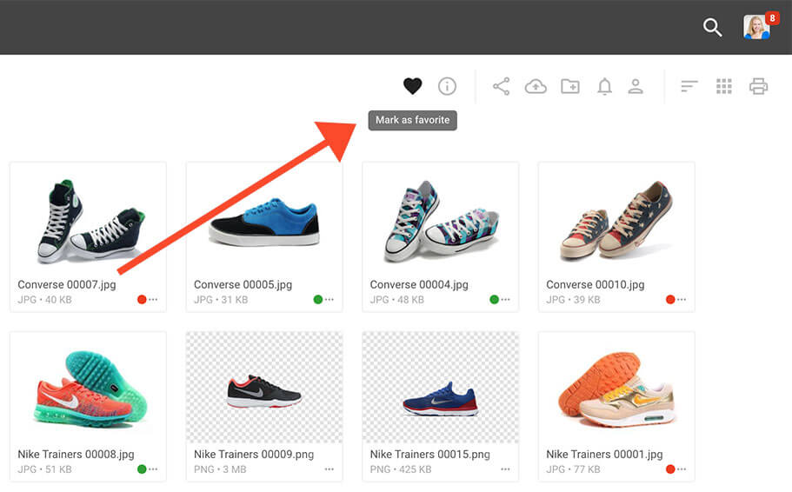Screen dimensions: 792x492
Task: Open the search magnifier icon
Action: pyautogui.click(x=712, y=27)
